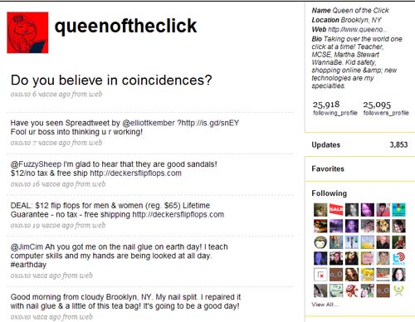415x322 pixels.
Task: Open the @elliottkember mention link
Action: 149,123
